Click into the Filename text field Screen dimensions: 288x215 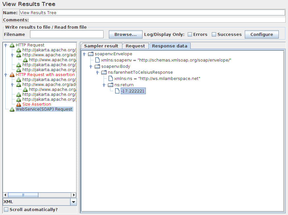click(x=67, y=35)
